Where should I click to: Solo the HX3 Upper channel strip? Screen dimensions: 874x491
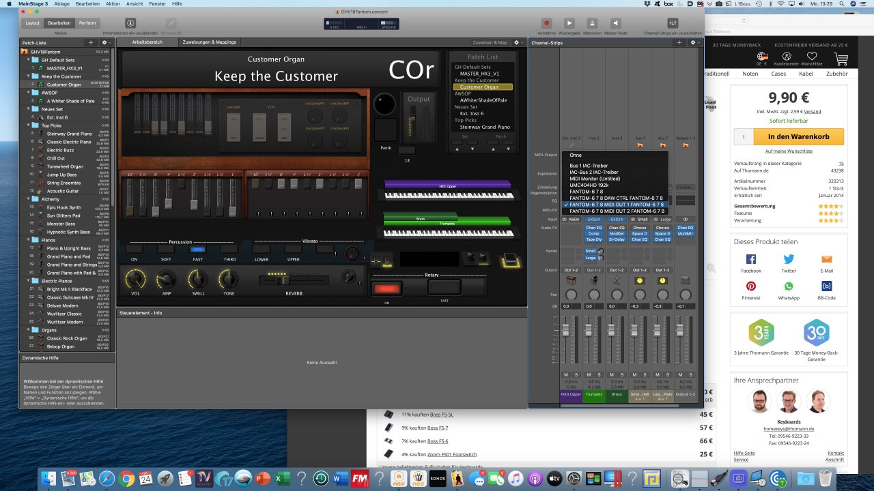click(x=576, y=374)
